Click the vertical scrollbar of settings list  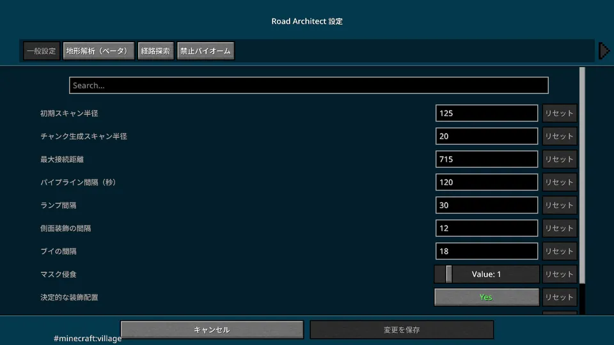pos(582,176)
